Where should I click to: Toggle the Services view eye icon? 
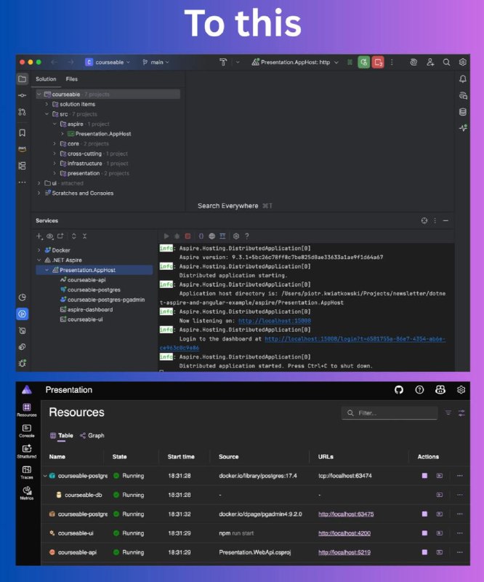[x=49, y=236]
